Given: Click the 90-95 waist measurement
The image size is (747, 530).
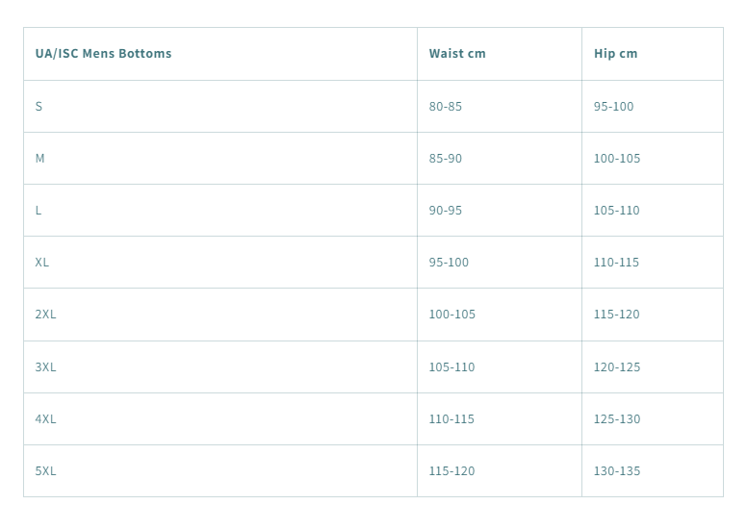Looking at the screenshot, I should click(x=445, y=210).
